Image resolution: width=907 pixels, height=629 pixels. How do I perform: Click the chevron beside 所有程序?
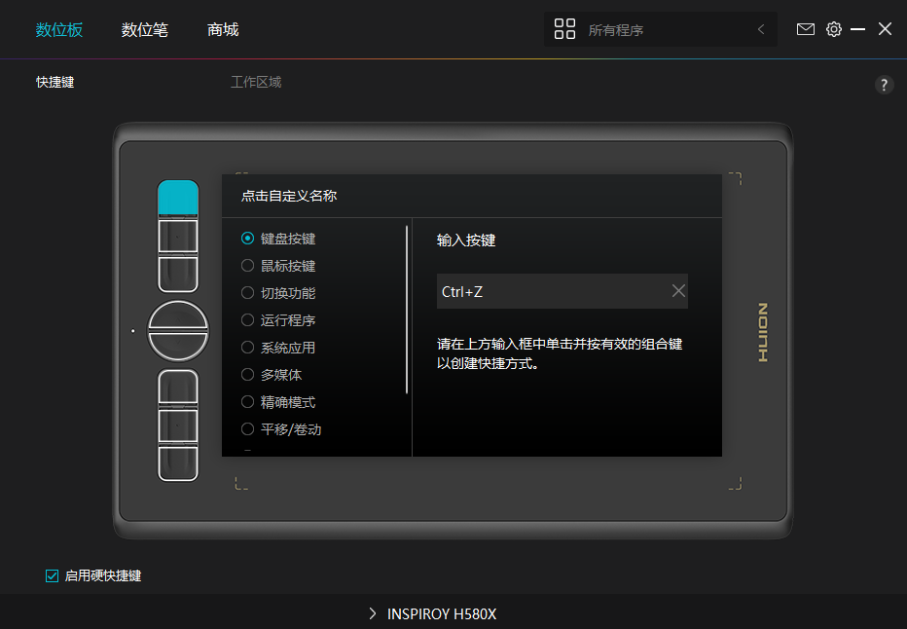pyautogui.click(x=761, y=29)
